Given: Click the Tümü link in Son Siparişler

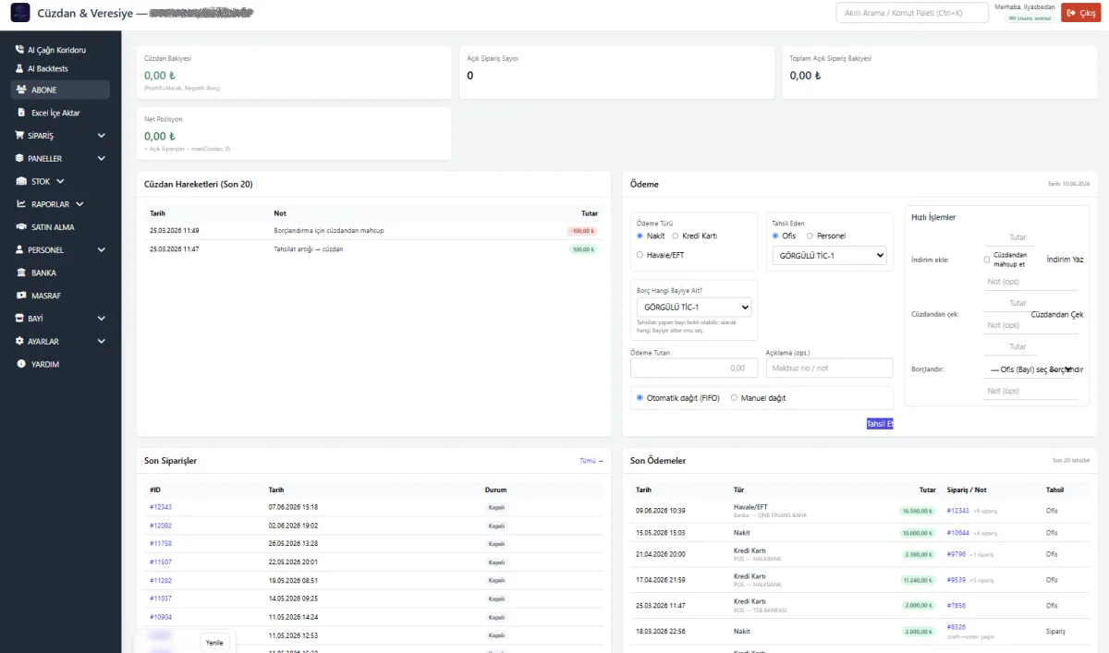Looking at the screenshot, I should coord(591,460).
